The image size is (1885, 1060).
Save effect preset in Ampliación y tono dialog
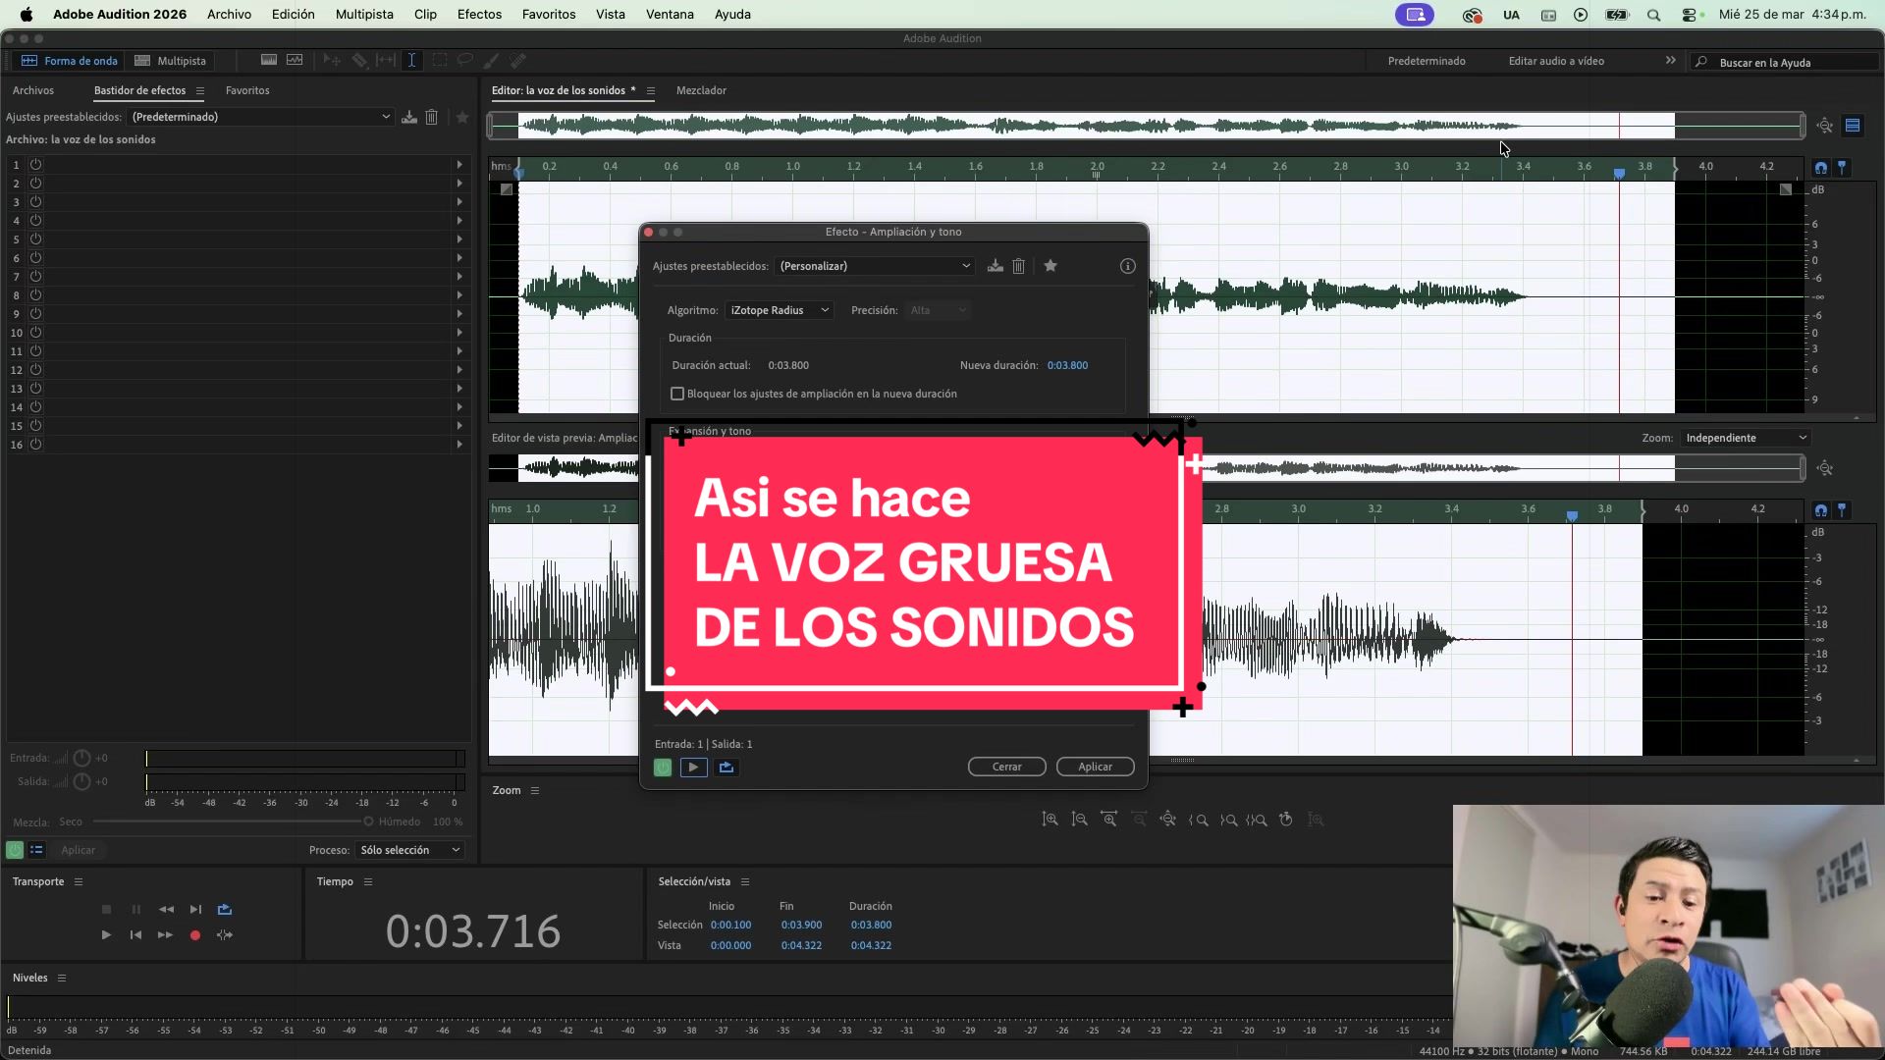pyautogui.click(x=996, y=266)
